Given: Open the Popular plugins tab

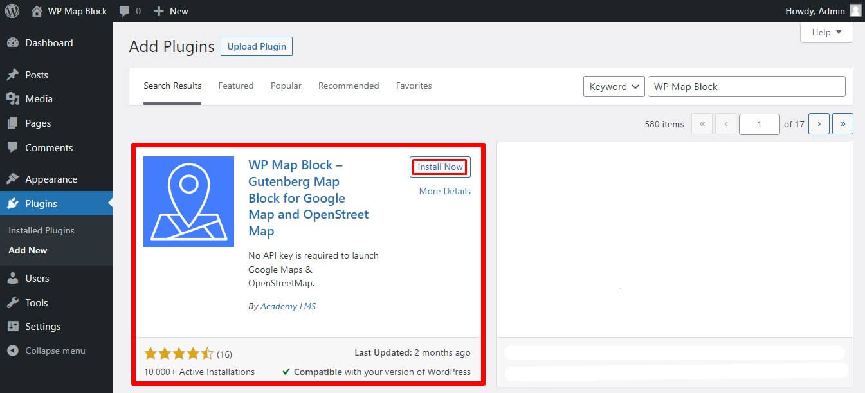Looking at the screenshot, I should pyautogui.click(x=286, y=86).
